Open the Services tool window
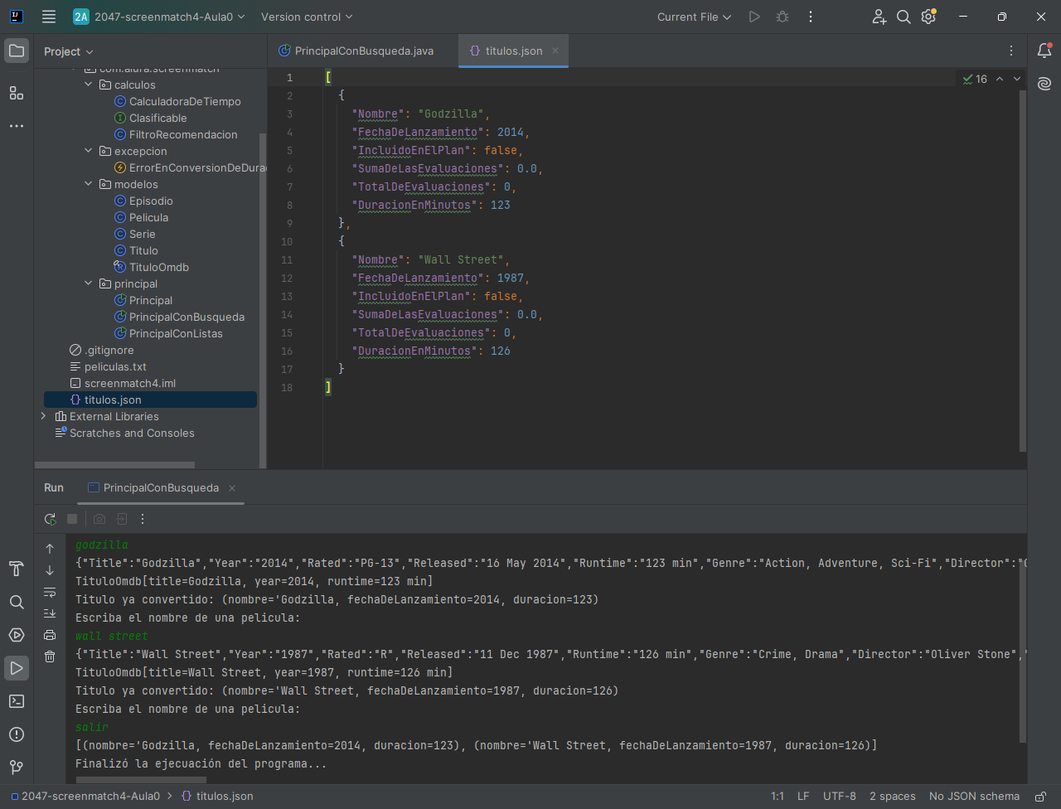Viewport: 1061px width, 809px height. point(17,635)
